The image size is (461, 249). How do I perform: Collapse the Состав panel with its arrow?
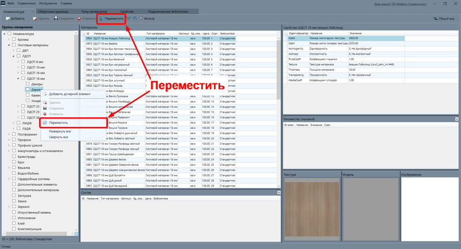(x=279, y=193)
